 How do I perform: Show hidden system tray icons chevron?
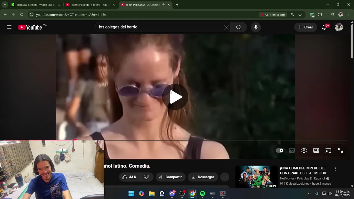click(x=309, y=193)
